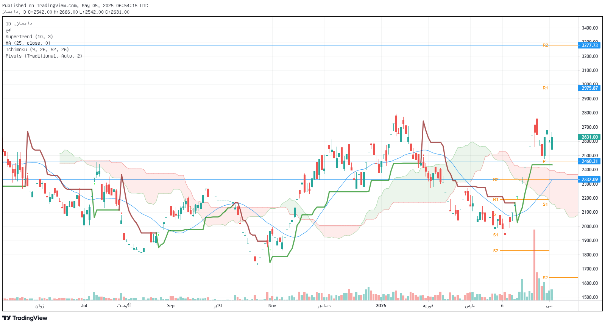Select the MA (25, close, 0) legend
The image size is (605, 325).
click(28, 43)
